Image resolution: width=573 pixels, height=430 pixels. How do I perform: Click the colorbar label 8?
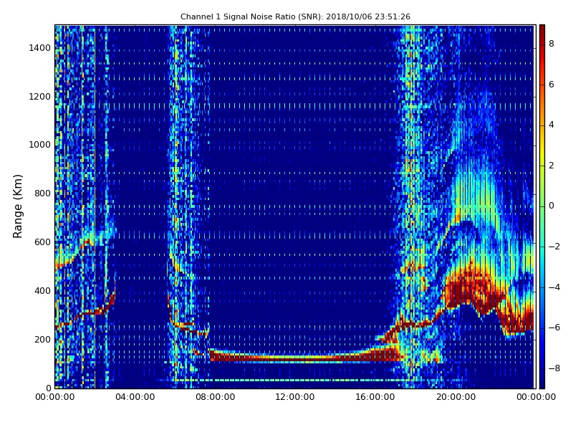point(552,44)
